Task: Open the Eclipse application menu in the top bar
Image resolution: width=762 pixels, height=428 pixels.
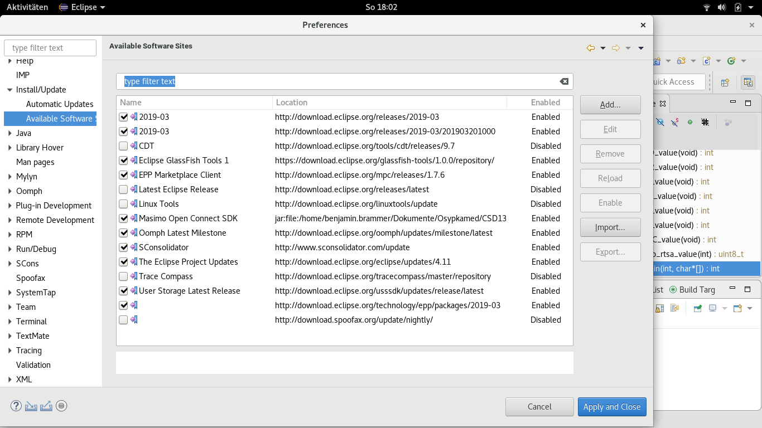Action: pyautogui.click(x=82, y=7)
